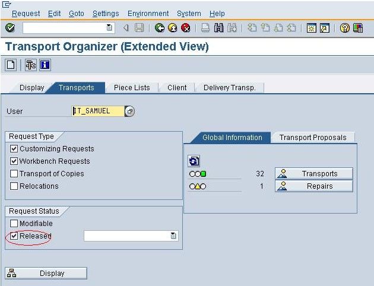Click the repairs count value 1
374x286 pixels.
[x=262, y=186]
